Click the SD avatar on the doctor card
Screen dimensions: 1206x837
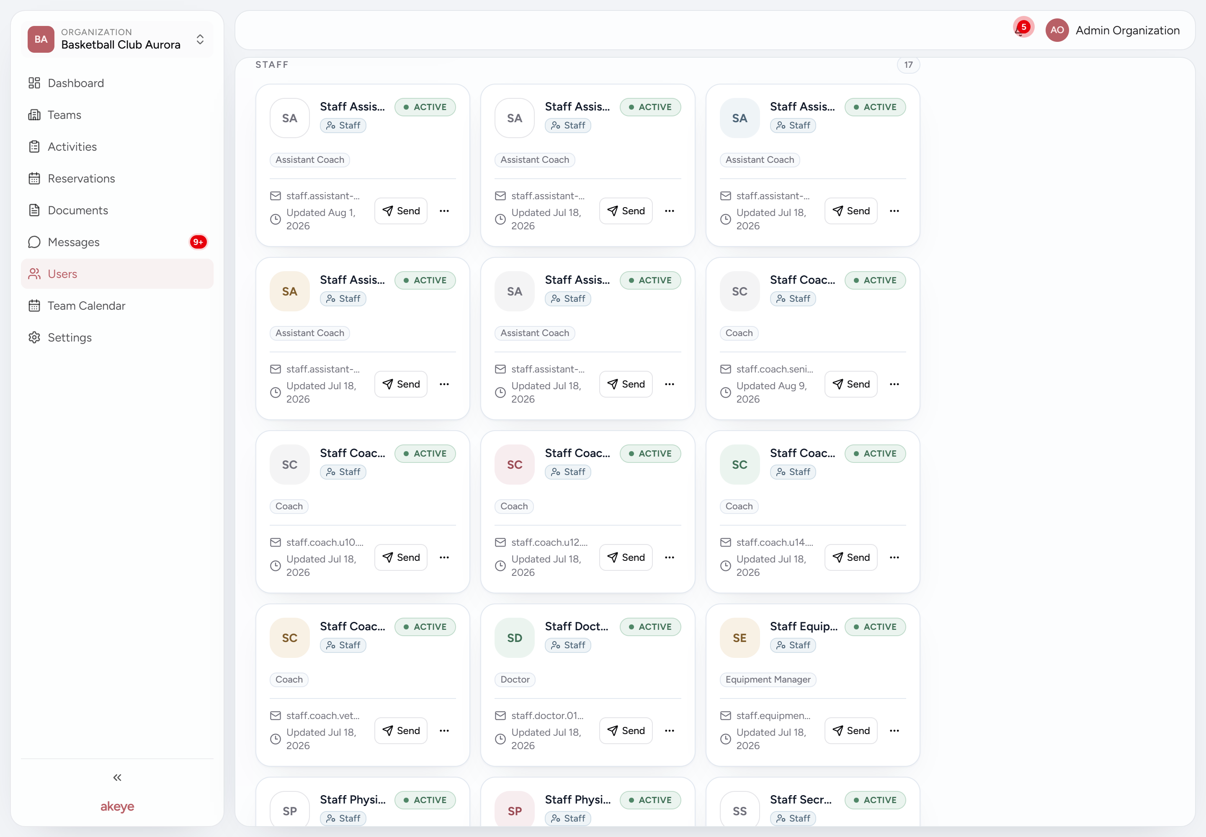(514, 638)
